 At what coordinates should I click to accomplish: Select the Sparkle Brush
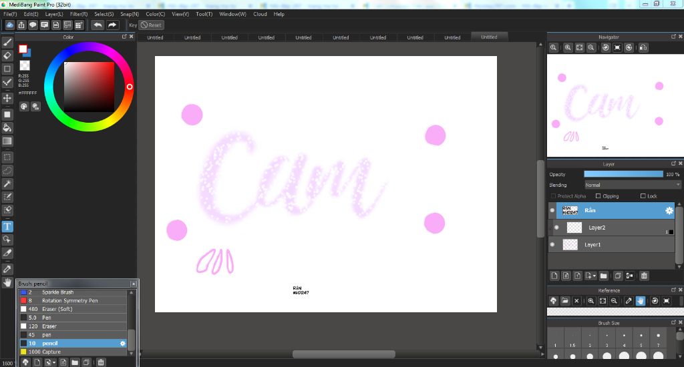(73, 292)
